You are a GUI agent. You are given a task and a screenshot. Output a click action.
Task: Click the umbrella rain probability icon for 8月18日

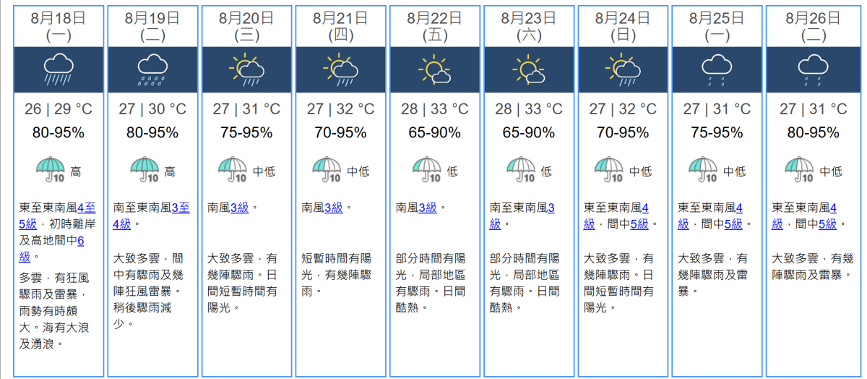click(x=51, y=171)
